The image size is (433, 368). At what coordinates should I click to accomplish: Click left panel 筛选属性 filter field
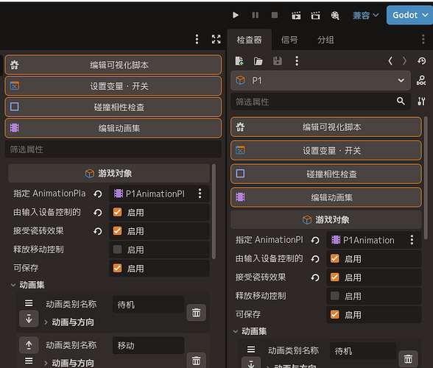(113, 149)
